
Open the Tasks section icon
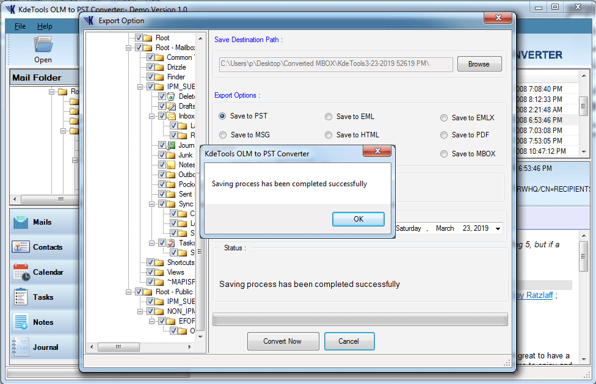pos(21,297)
